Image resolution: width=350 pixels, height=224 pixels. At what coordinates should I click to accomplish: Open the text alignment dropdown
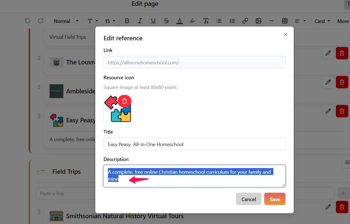tap(300, 21)
